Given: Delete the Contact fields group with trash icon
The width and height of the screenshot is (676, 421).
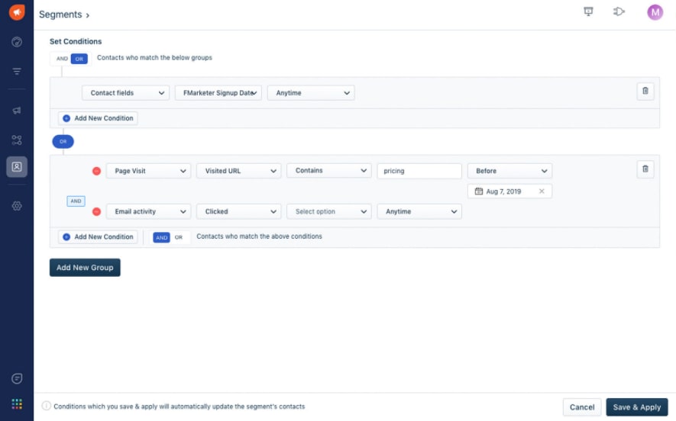Looking at the screenshot, I should click(x=645, y=91).
